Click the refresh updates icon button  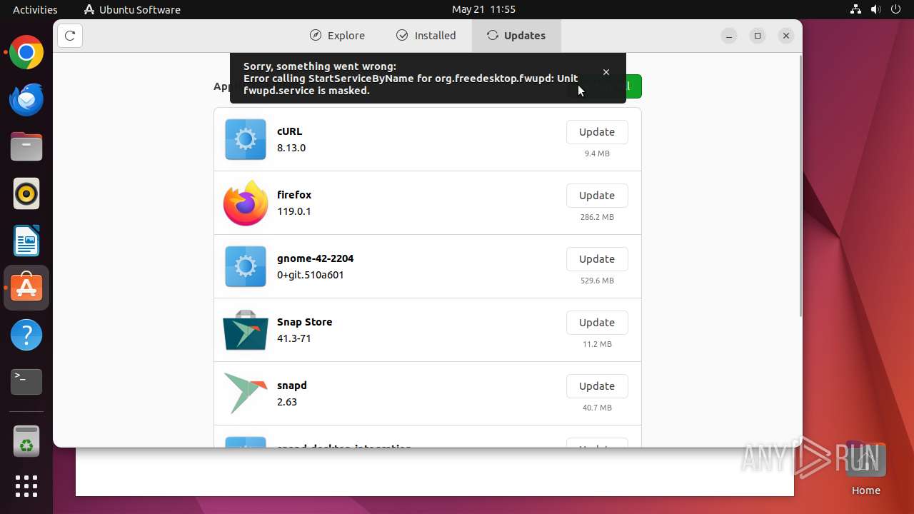70,36
